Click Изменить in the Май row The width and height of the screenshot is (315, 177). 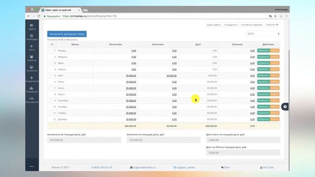[263, 75]
